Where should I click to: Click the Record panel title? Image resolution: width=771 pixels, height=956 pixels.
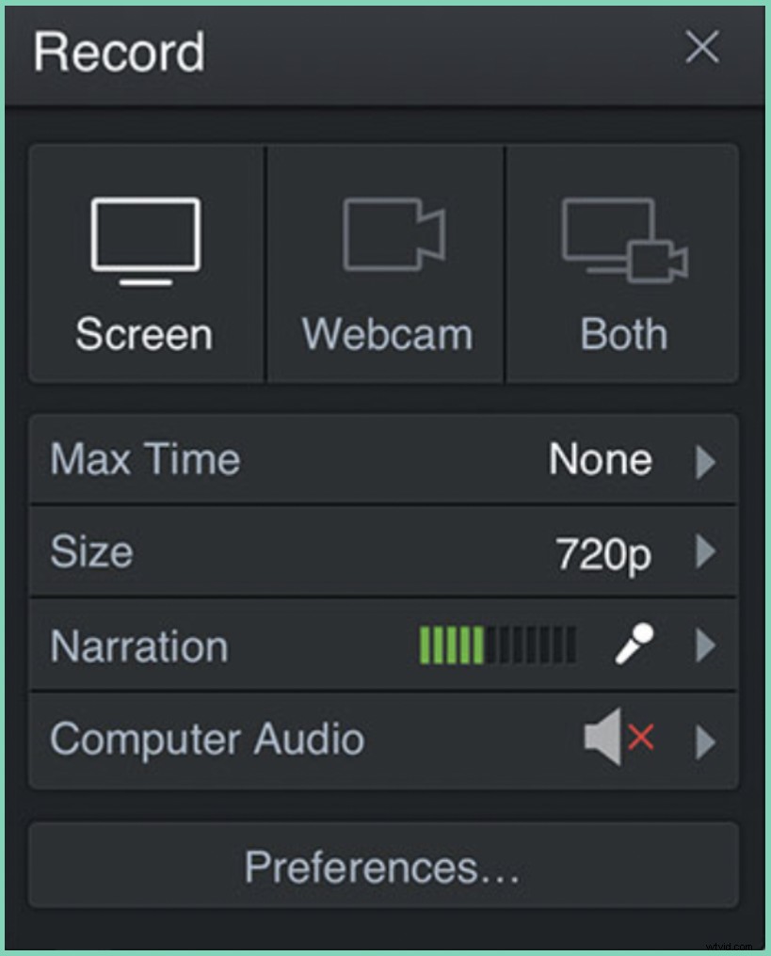tap(118, 53)
